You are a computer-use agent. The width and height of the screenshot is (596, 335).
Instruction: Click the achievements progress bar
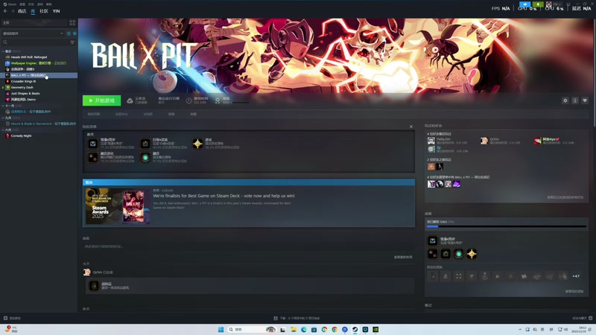click(x=507, y=226)
